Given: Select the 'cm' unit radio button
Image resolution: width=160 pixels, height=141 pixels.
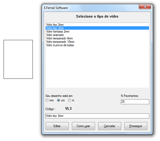Looking at the screenshot, I should 58,100.
